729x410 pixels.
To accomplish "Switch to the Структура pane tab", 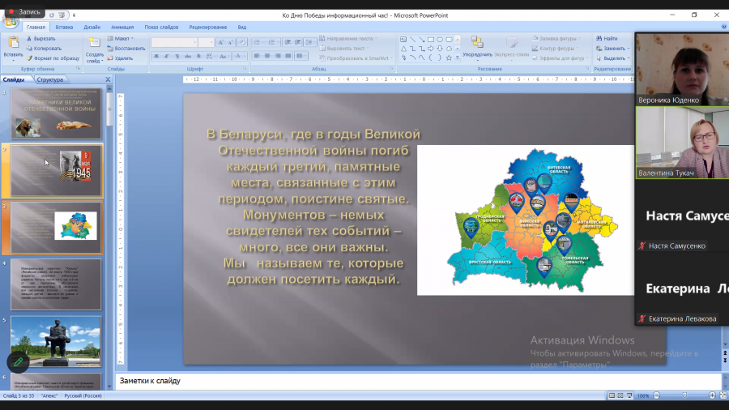I will point(49,80).
